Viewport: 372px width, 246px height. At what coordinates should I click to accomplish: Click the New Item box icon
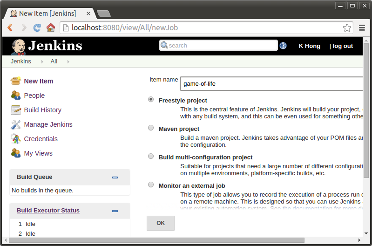(x=16, y=81)
